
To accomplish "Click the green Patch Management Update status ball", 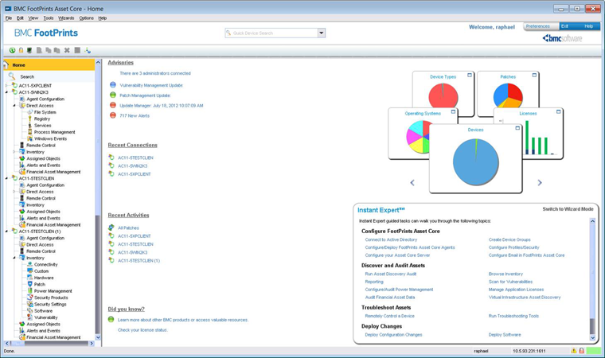I will (113, 95).
